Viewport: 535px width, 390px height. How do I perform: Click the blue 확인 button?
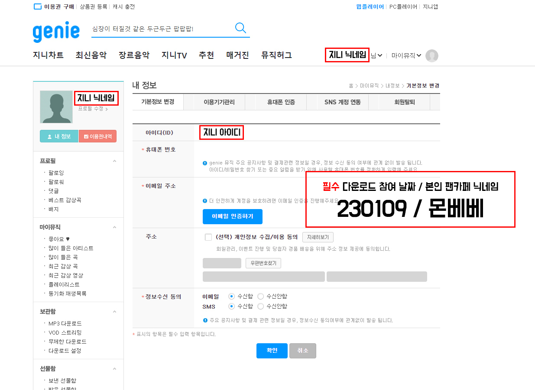coord(272,351)
